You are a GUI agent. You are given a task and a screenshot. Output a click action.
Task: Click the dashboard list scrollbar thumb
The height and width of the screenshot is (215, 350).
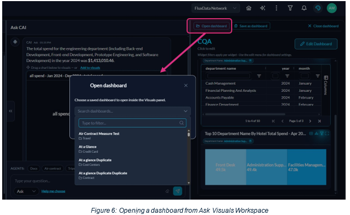[x=189, y=134]
